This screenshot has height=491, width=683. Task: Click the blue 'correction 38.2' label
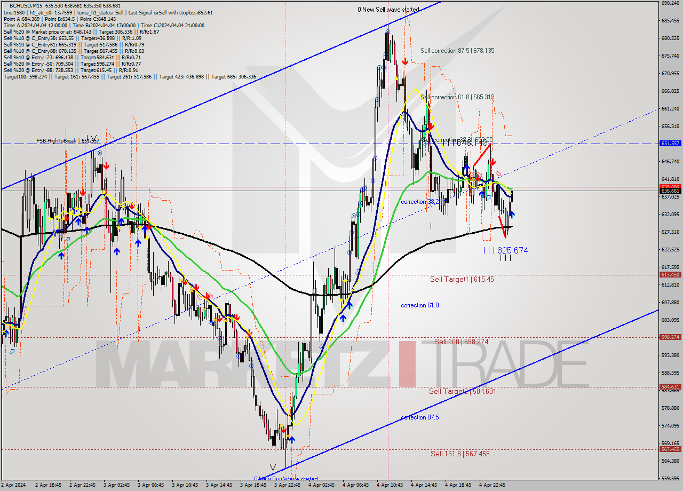(x=420, y=202)
